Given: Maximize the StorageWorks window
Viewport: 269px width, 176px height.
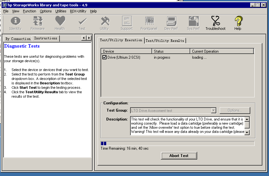Looking at the screenshot, I should [258, 5].
